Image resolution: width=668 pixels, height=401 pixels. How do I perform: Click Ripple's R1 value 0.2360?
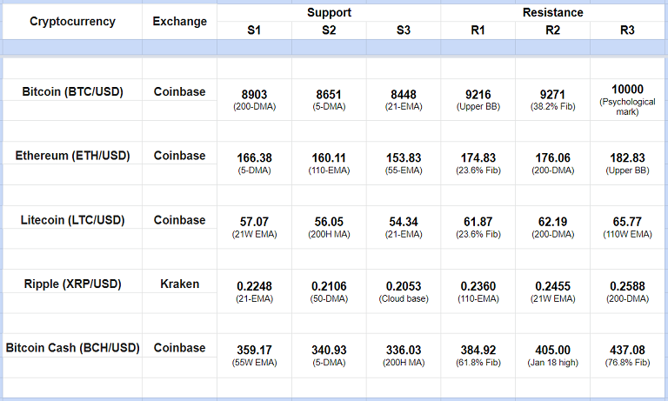[478, 286]
